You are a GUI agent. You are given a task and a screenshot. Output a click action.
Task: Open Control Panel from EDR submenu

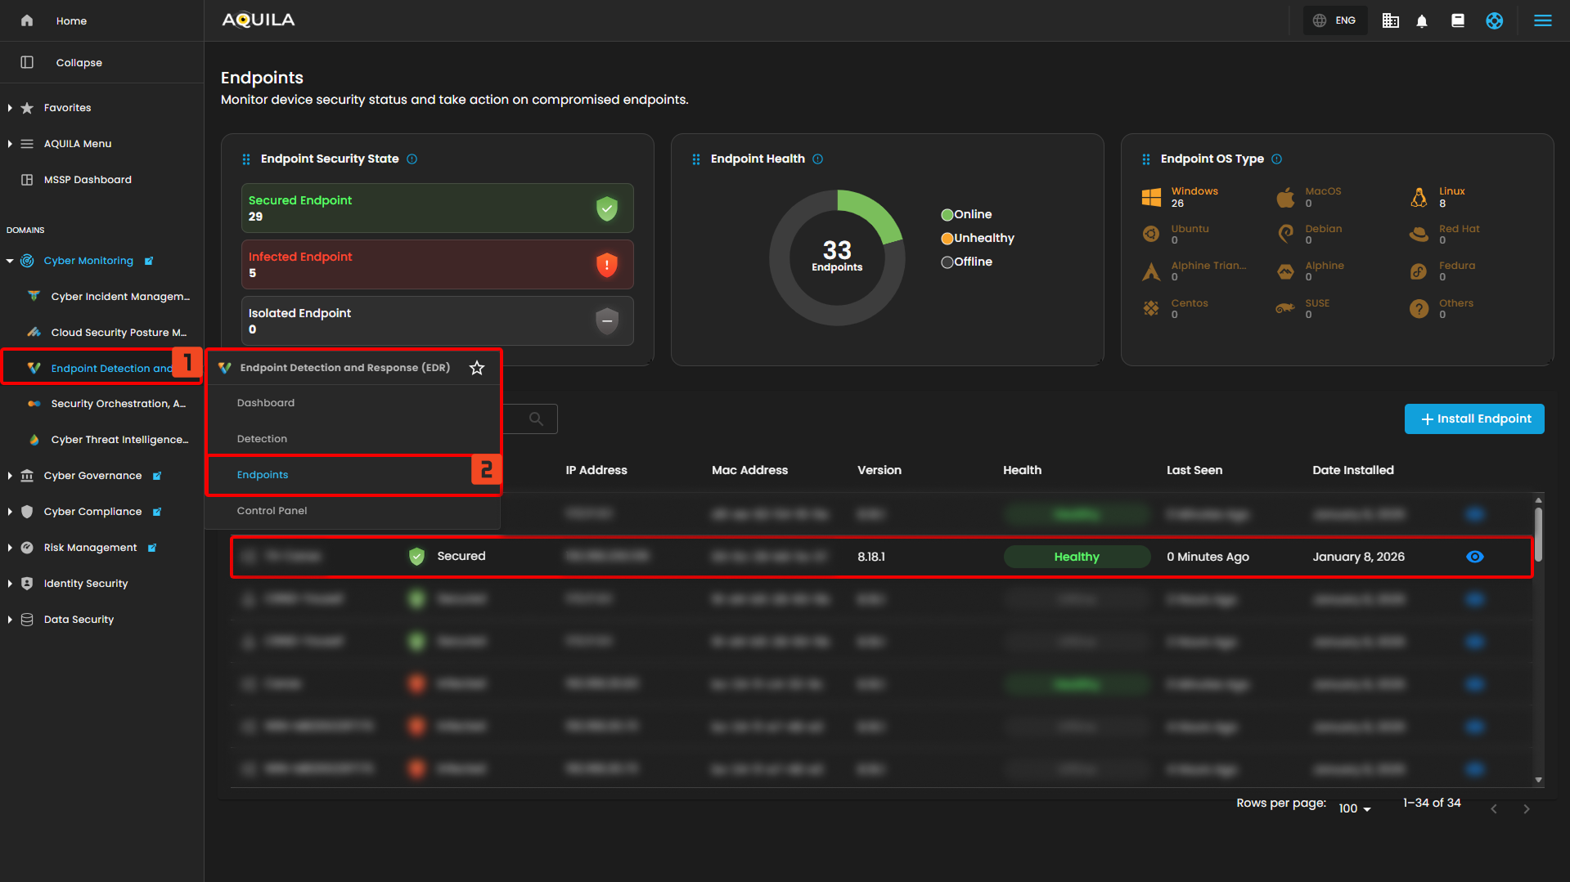click(x=272, y=511)
